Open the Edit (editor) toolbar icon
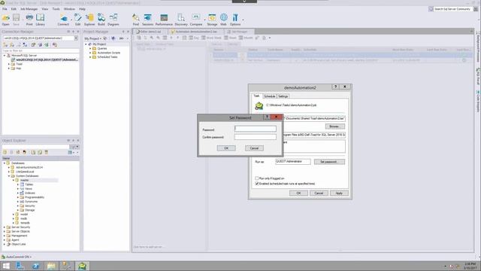 [77, 20]
